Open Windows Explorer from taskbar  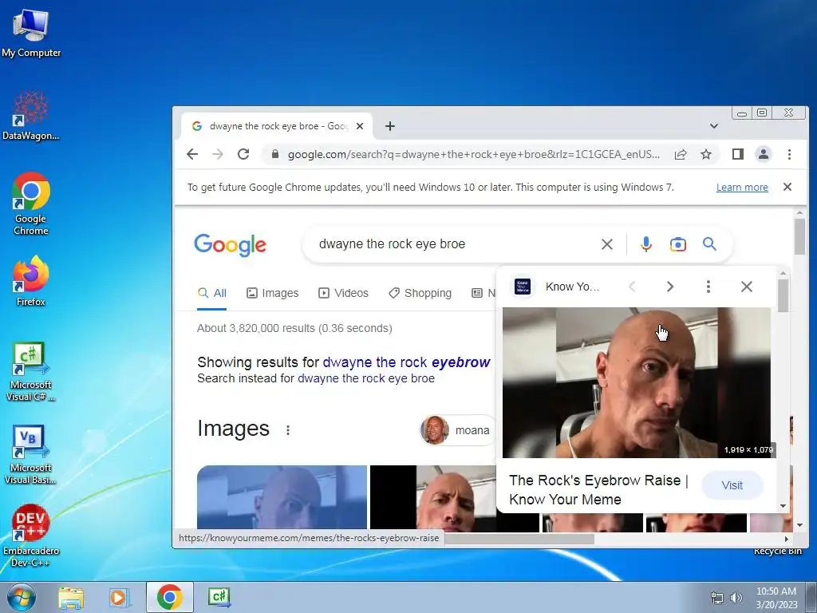(71, 597)
